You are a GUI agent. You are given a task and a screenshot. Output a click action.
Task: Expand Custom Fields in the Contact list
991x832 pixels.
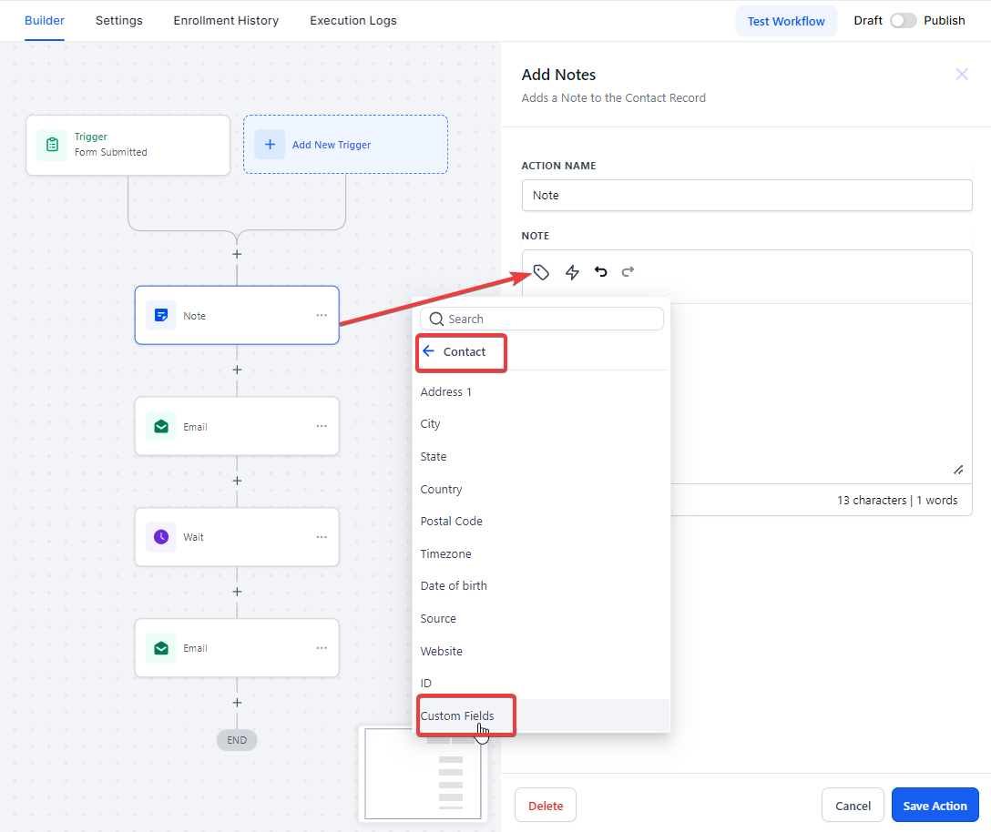coord(541,715)
